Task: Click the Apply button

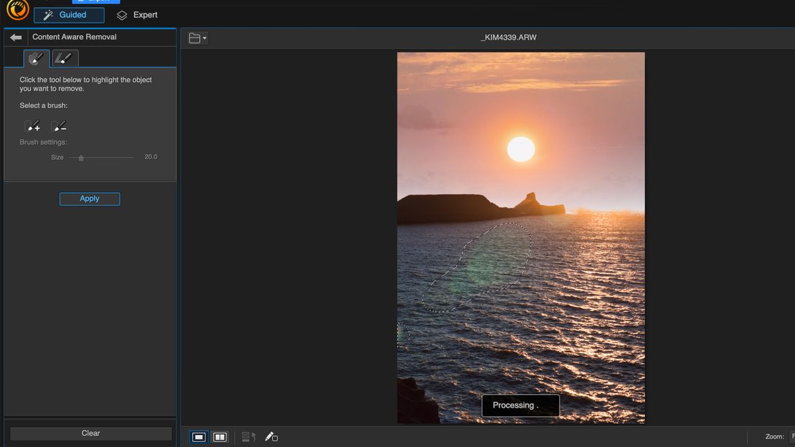Action: (x=89, y=199)
